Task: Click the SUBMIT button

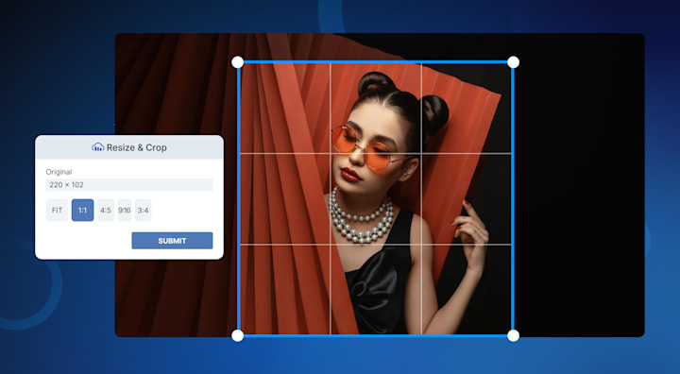Action: (172, 241)
